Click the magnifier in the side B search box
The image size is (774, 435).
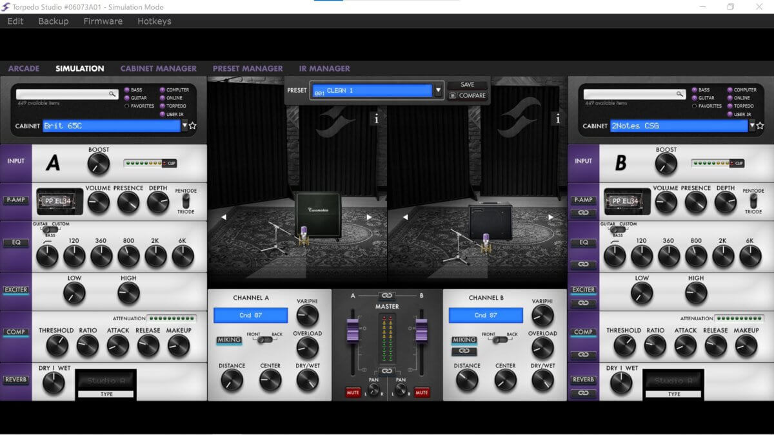click(x=680, y=94)
